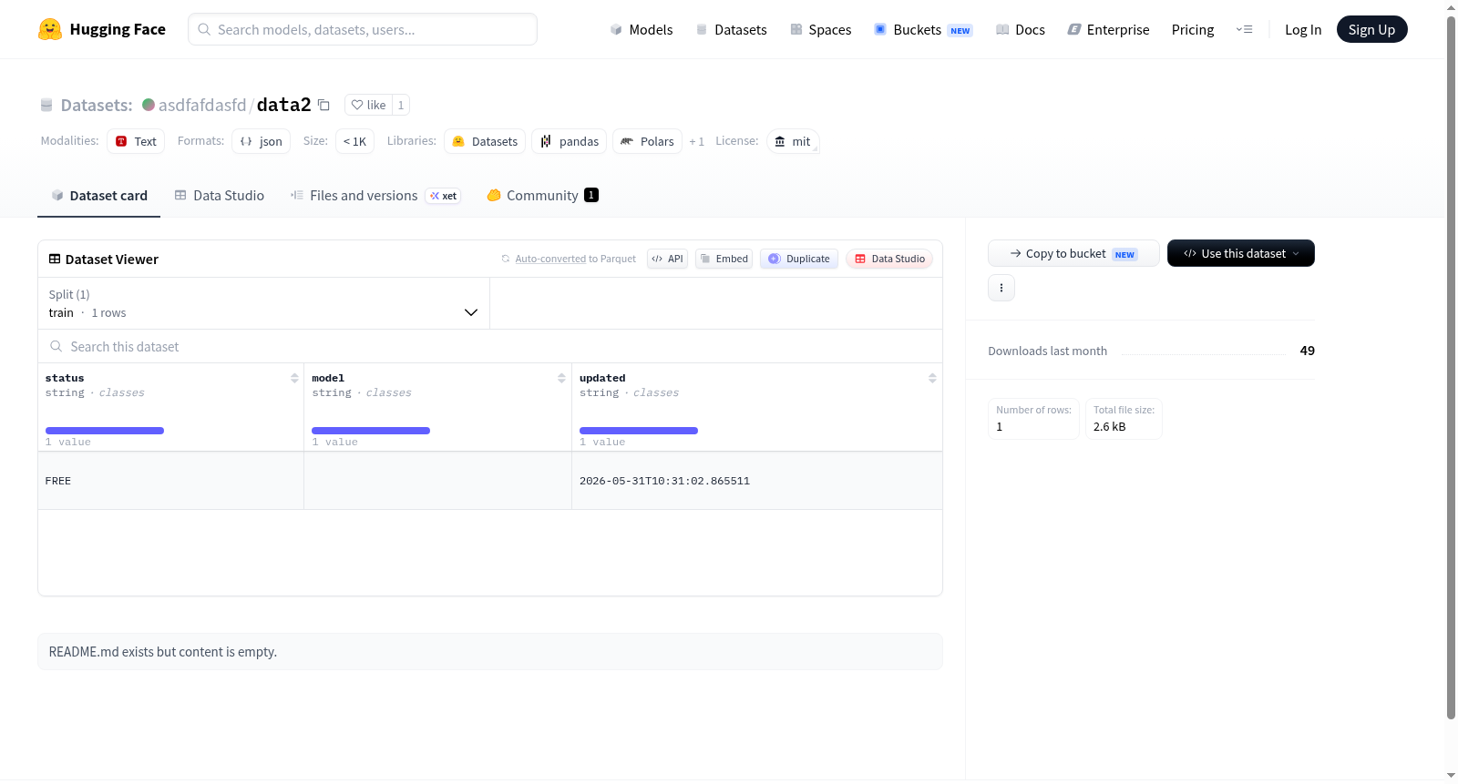Click Copy to bucket button

[x=1073, y=253]
